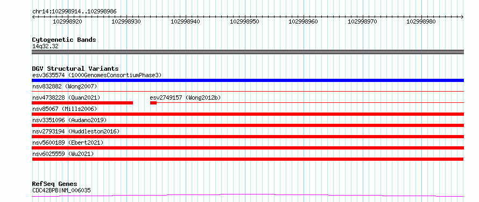479x202 pixels.
Task: Click the Cytogenetic Bands track heading
Action: point(64,40)
